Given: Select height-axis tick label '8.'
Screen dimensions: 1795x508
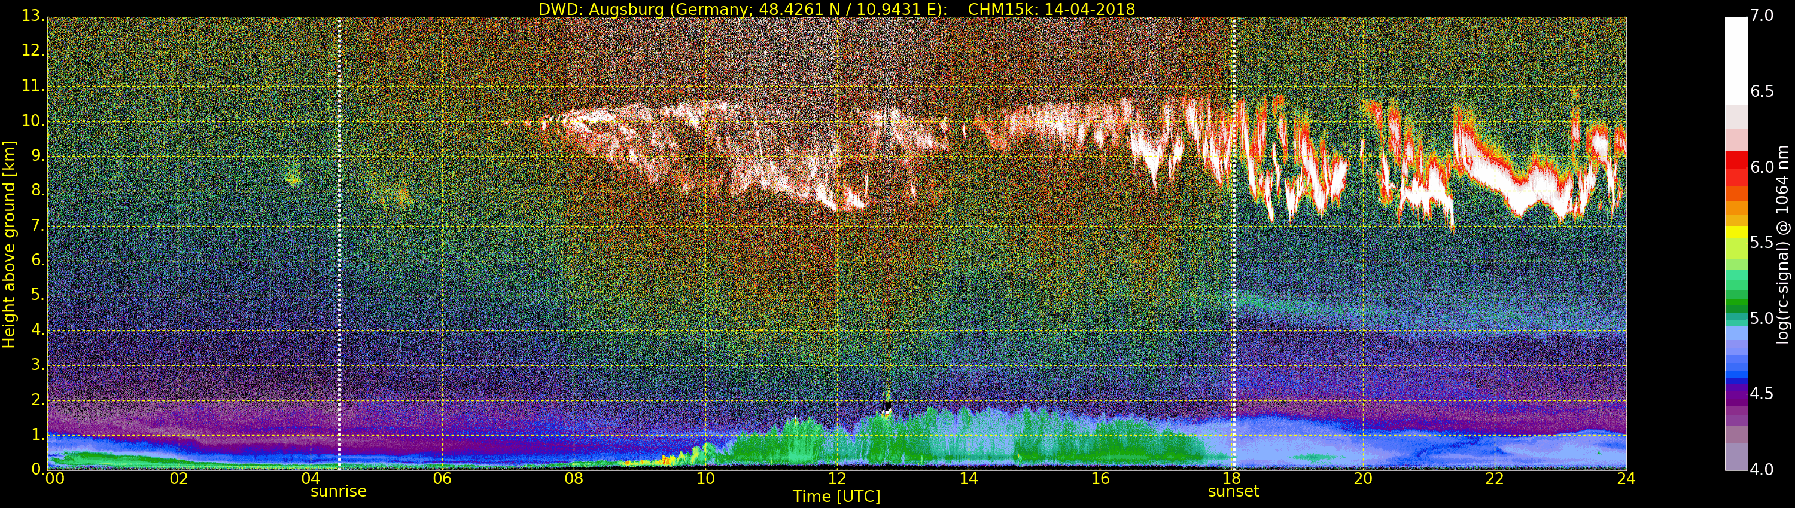Looking at the screenshot, I should [37, 191].
